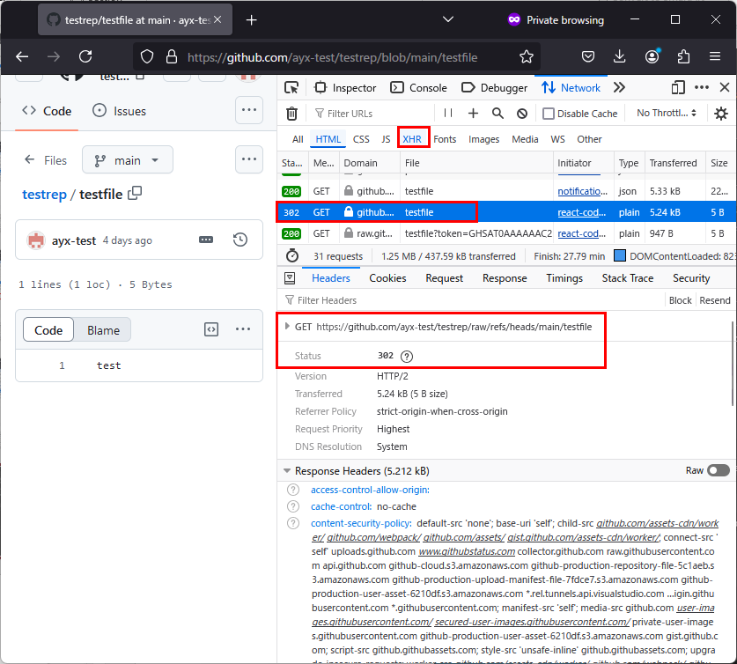The width and height of the screenshot is (737, 664).
Task: Open the tracking protection shield icon
Action: click(x=147, y=57)
